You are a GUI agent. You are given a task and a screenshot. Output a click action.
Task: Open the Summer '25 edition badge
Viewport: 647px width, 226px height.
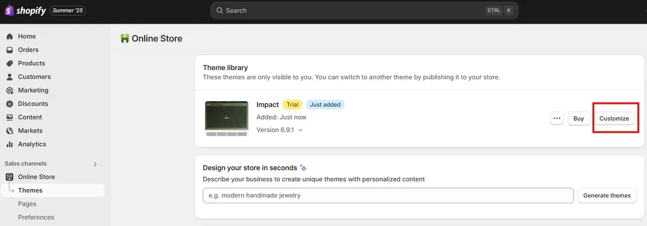[68, 11]
